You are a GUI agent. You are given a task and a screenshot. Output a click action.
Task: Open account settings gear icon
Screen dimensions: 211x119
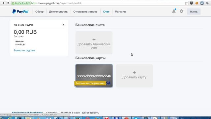pyautogui.click(x=182, y=11)
